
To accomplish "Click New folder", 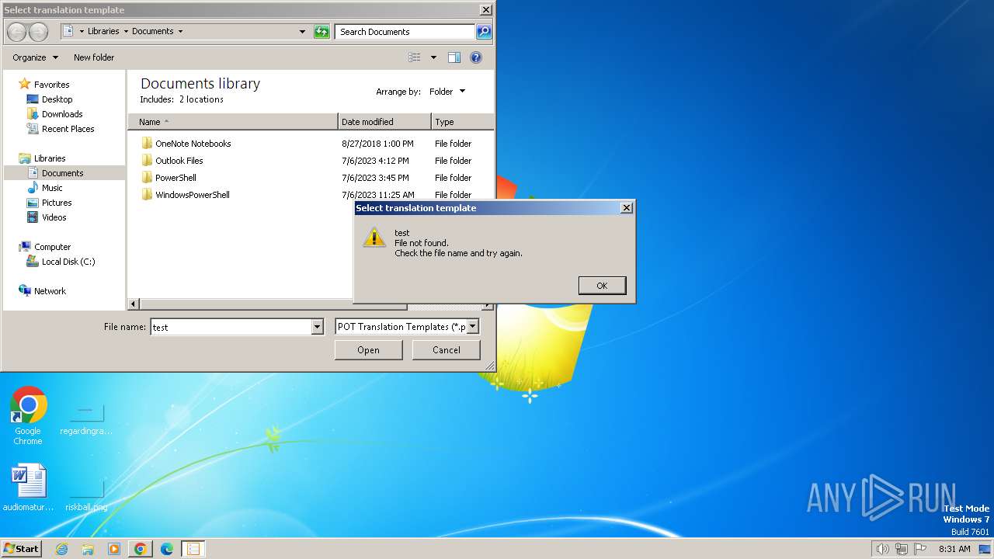I will pos(94,57).
